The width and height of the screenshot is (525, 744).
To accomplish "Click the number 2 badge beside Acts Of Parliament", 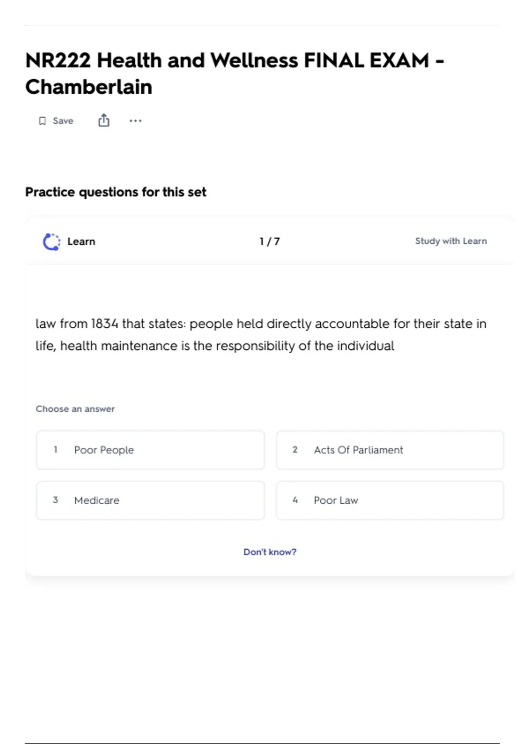I will click(295, 449).
